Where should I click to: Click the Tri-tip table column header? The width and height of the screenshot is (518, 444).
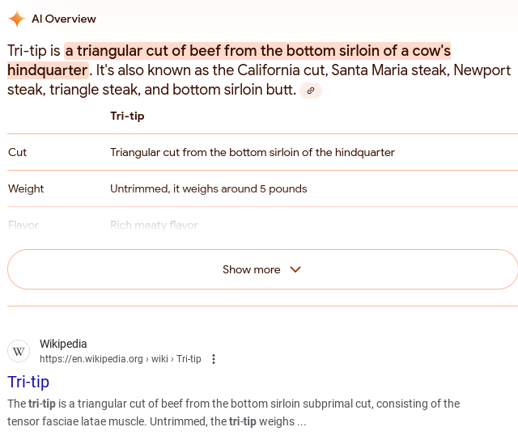[x=127, y=116]
